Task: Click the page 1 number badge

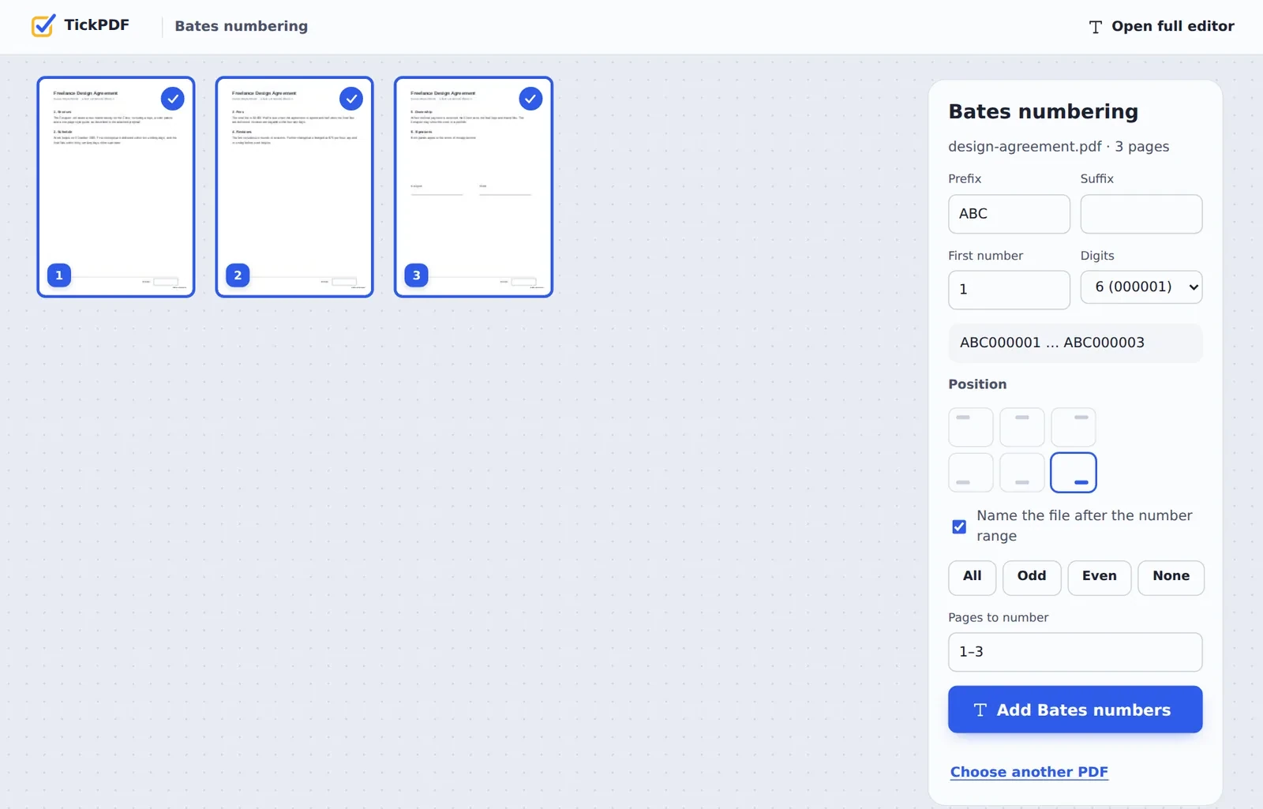Action: coord(59,275)
